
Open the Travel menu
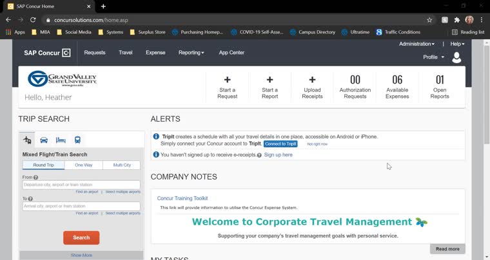(x=125, y=53)
